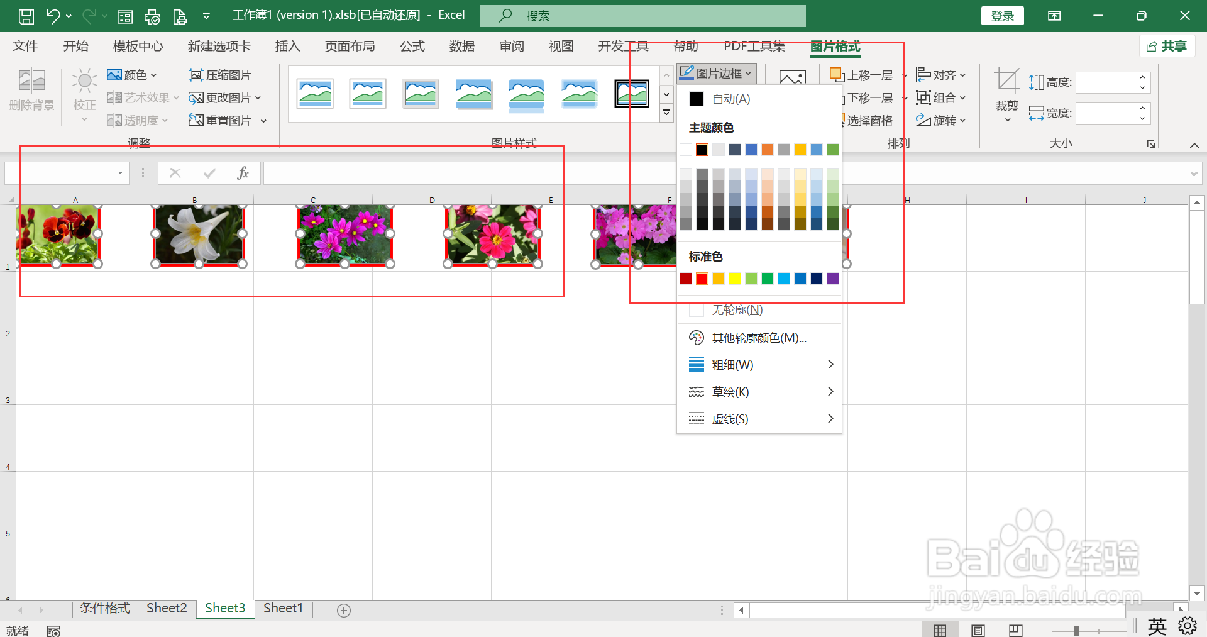Switch to the Page Layout tab
This screenshot has width=1207, height=637.
click(x=350, y=46)
